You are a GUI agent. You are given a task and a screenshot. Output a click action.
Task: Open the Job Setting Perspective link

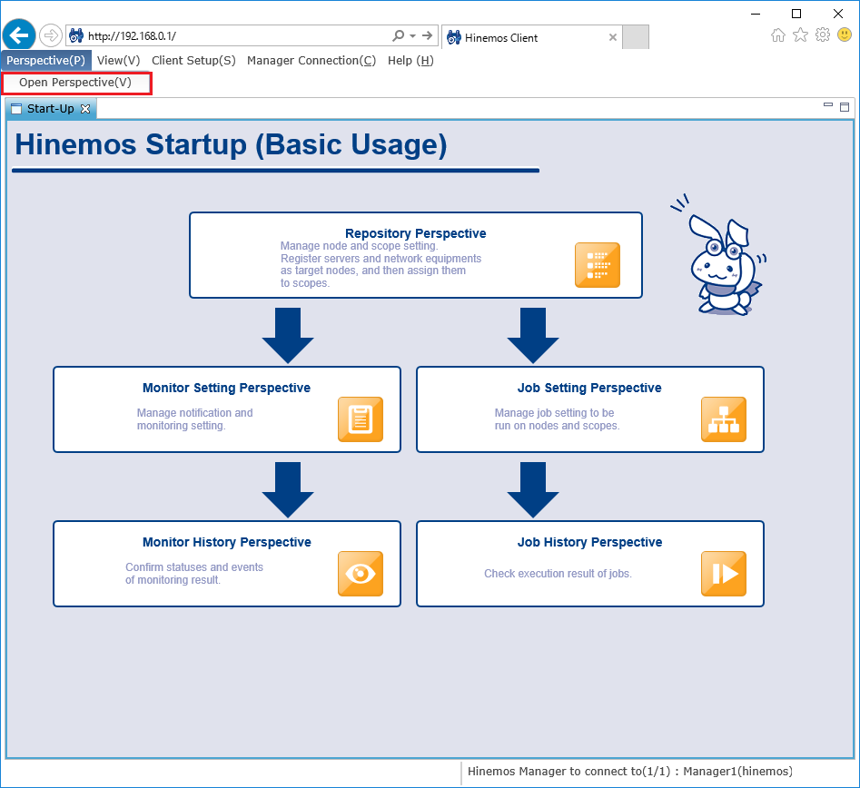589,388
